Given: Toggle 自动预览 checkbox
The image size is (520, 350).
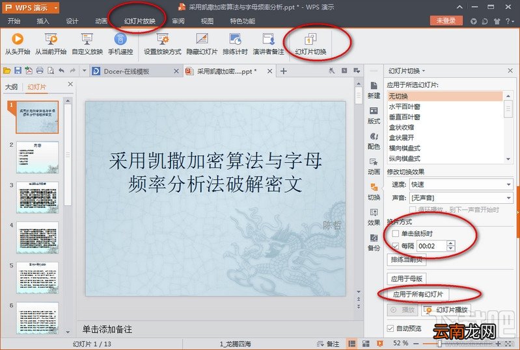Looking at the screenshot, I should click(x=390, y=328).
